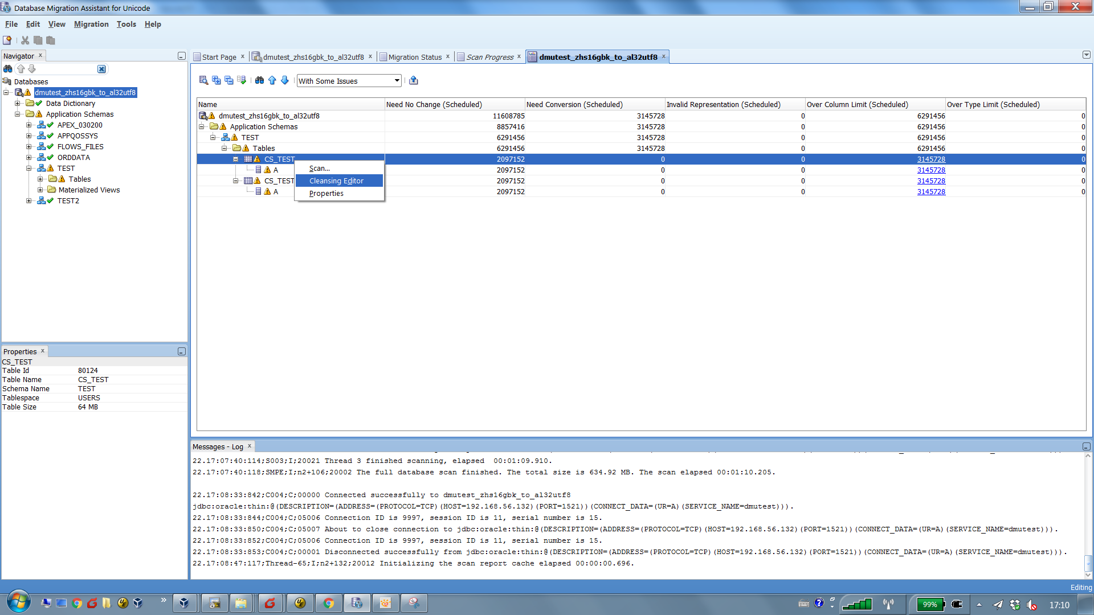Click the Copy toolbar icon
1094x615 pixels.
coord(38,40)
